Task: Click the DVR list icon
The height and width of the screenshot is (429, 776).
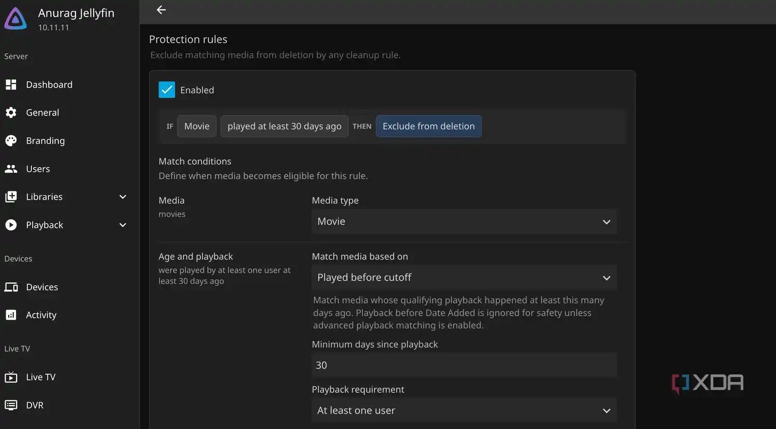Action: pos(11,405)
